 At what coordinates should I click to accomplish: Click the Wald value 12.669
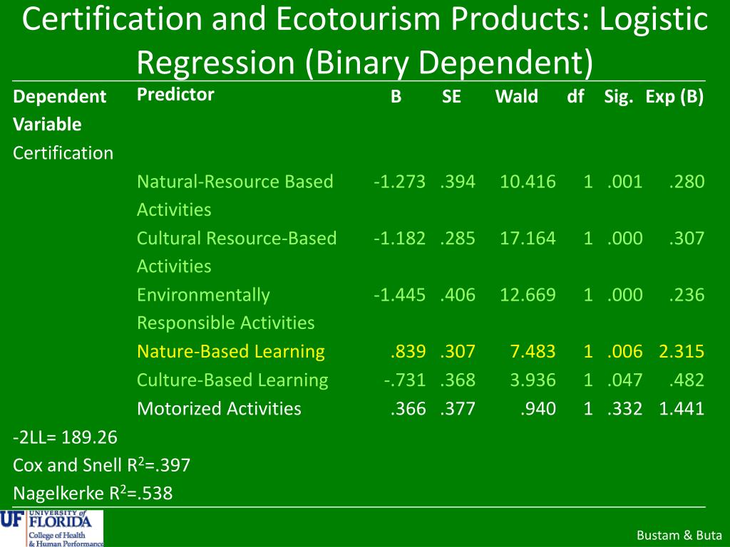pos(528,295)
